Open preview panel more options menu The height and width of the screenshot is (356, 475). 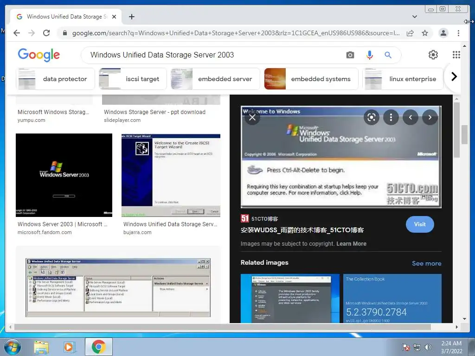pos(391,117)
